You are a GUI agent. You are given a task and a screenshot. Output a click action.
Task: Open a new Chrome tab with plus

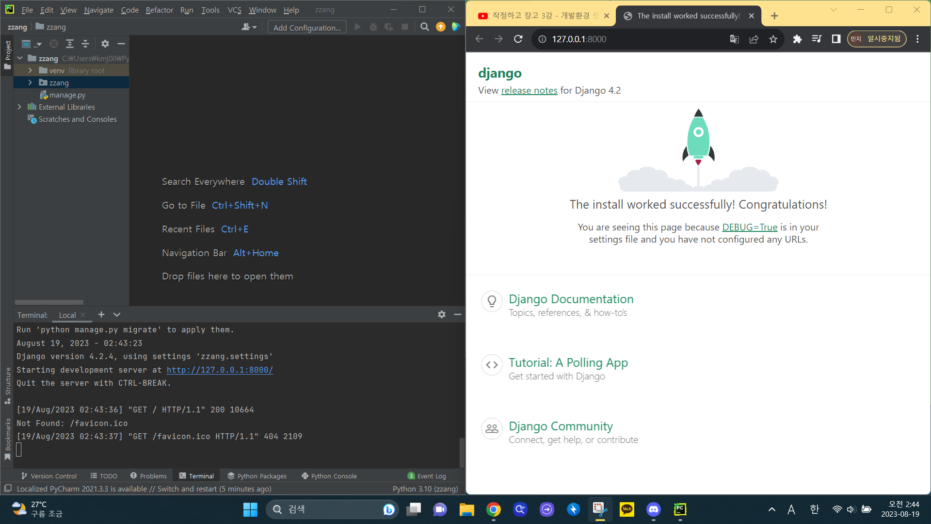coord(774,16)
